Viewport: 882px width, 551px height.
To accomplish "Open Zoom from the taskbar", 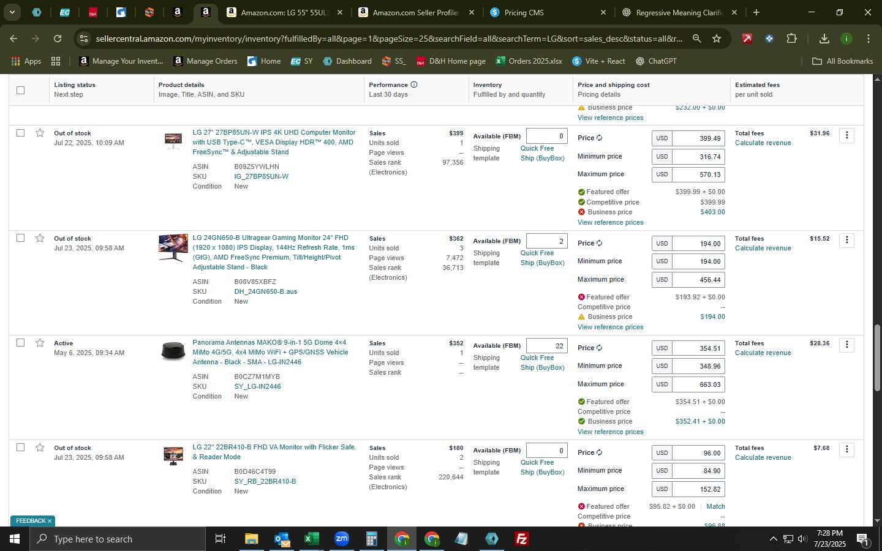I will [342, 539].
